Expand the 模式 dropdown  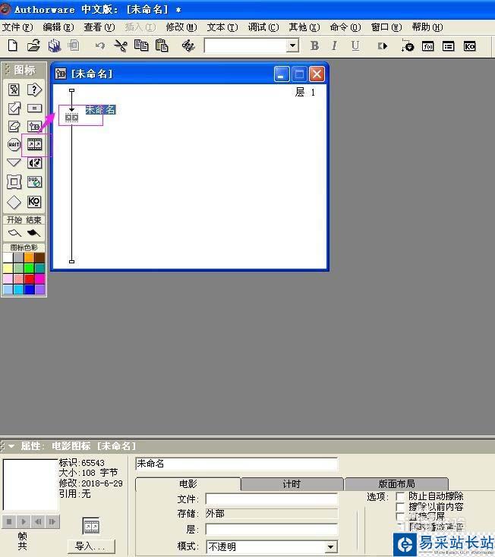point(331,546)
